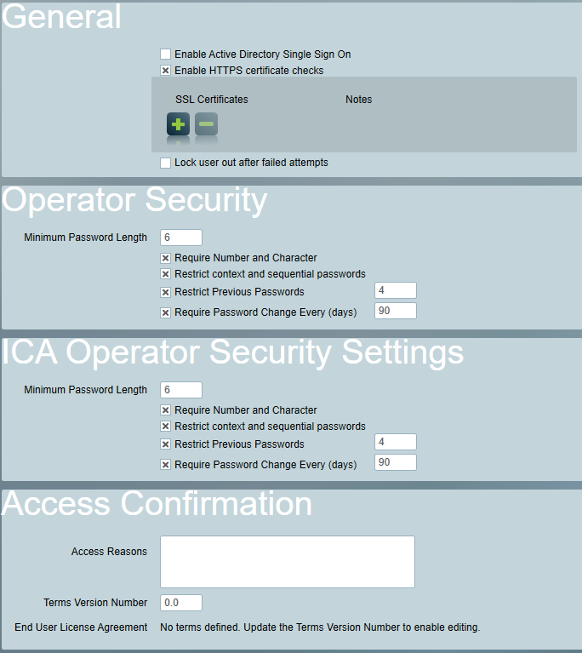Enable Active Directory Single Sign On
The height and width of the screenshot is (653, 582).
[x=166, y=54]
